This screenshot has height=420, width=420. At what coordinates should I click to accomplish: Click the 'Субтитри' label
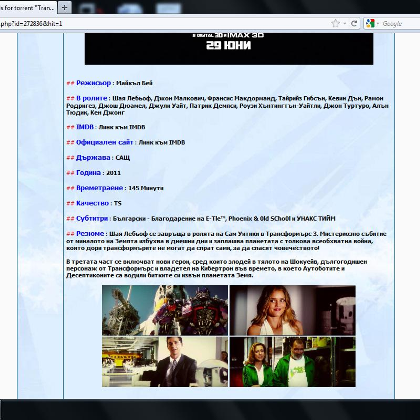[92, 218]
